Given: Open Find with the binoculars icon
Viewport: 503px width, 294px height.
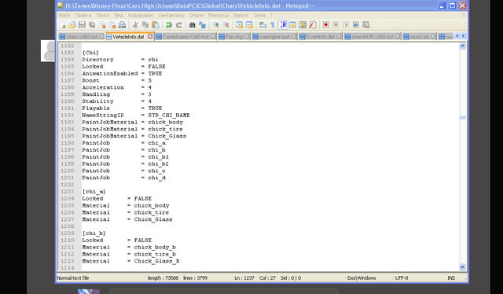Looking at the screenshot, I should (192, 24).
